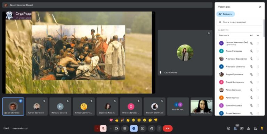Screen dimensions: 267x134
Task: Select Наталья Зенина video tile
Action: (60, 107)
